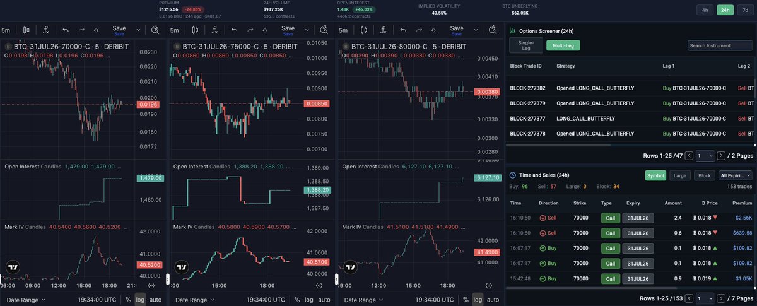Image resolution: width=757 pixels, height=306 pixels.
Task: Open Date Range dropdown on 75000-C chart
Action: tap(194, 300)
